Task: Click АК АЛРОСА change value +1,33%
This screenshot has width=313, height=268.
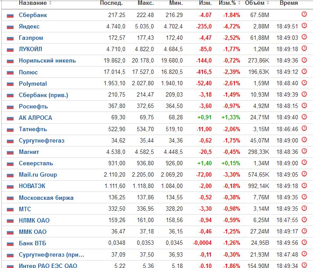Action: coord(231,118)
